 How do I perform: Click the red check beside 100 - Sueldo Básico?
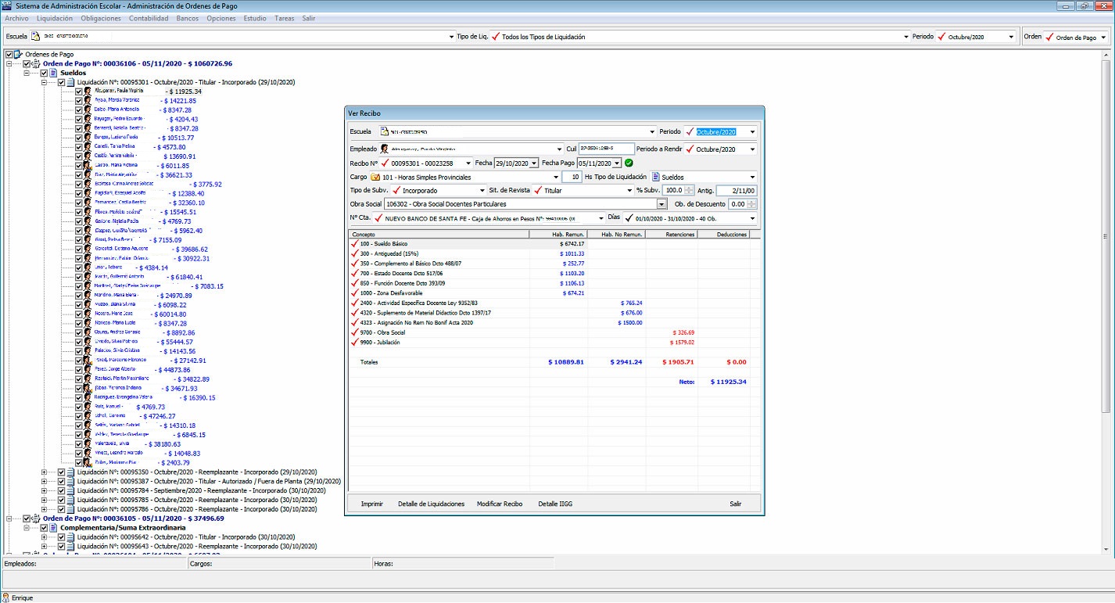pyautogui.click(x=355, y=244)
